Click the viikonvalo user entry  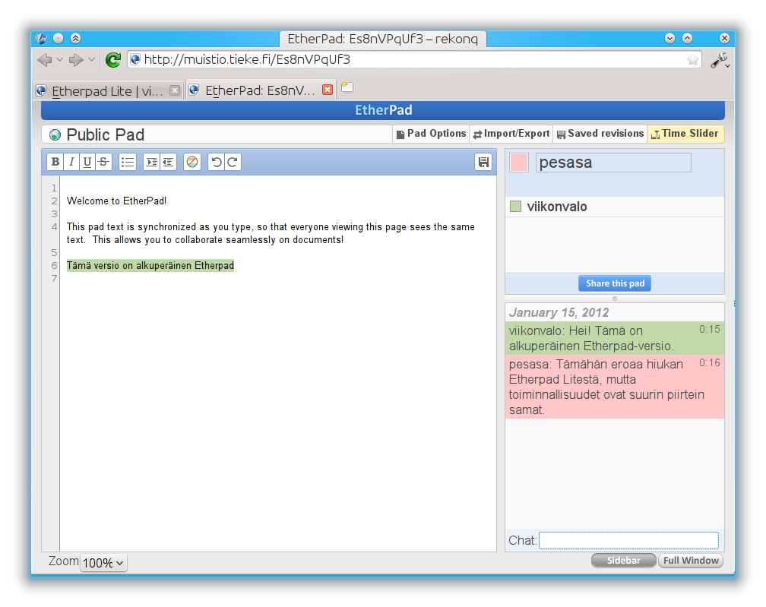pyautogui.click(x=615, y=207)
